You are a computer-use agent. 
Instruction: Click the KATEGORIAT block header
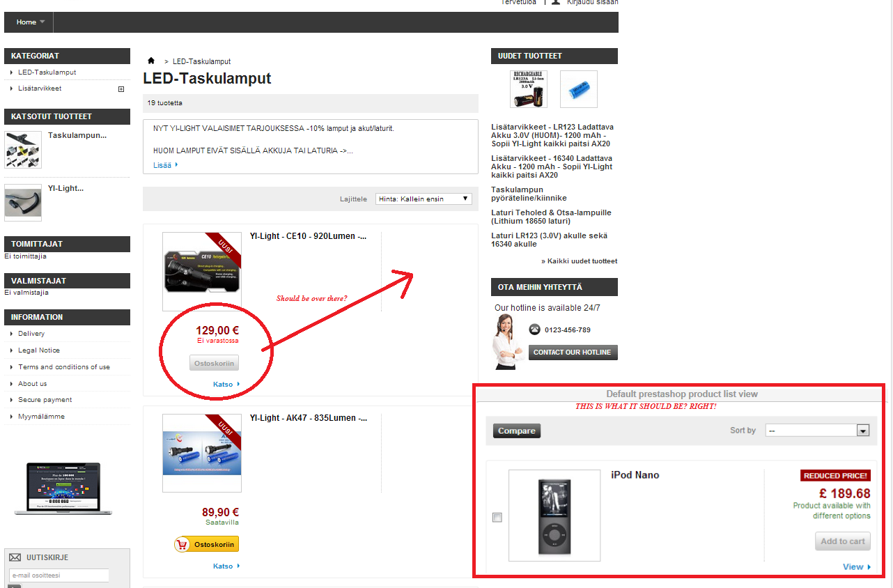coord(67,56)
